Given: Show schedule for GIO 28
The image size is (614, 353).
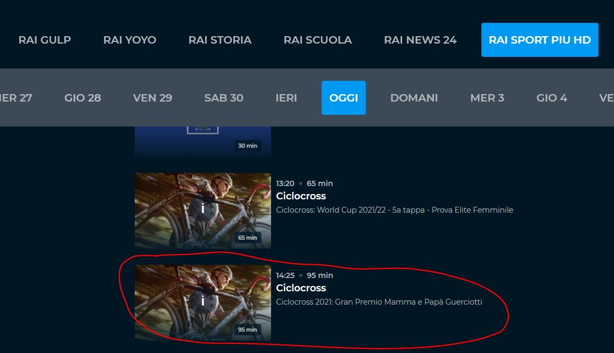Looking at the screenshot, I should [x=83, y=98].
